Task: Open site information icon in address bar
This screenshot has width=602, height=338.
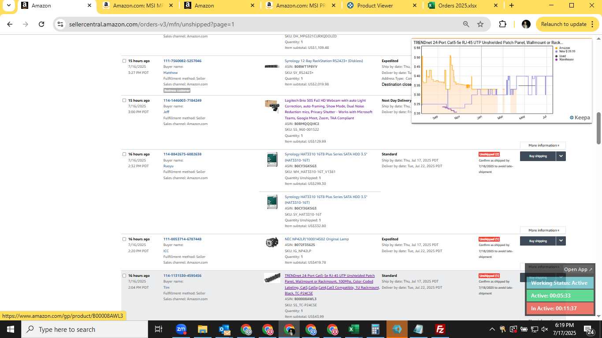Action: 60,24
